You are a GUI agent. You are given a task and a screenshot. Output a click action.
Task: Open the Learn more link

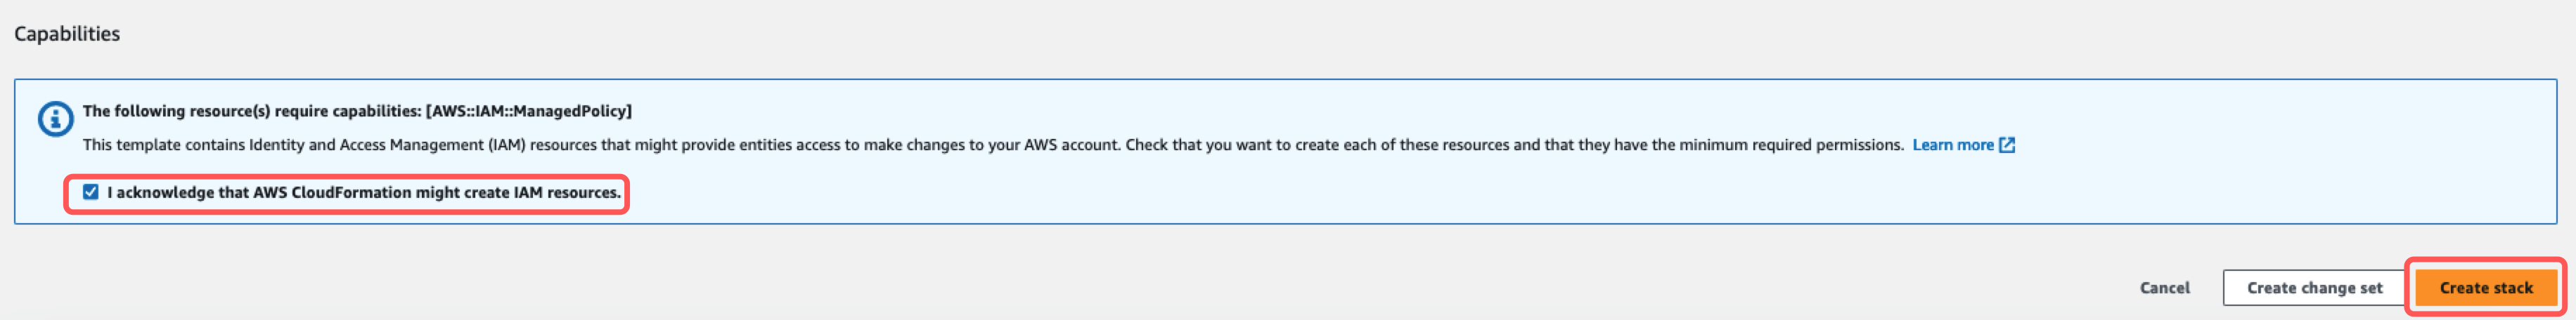pos(1952,145)
